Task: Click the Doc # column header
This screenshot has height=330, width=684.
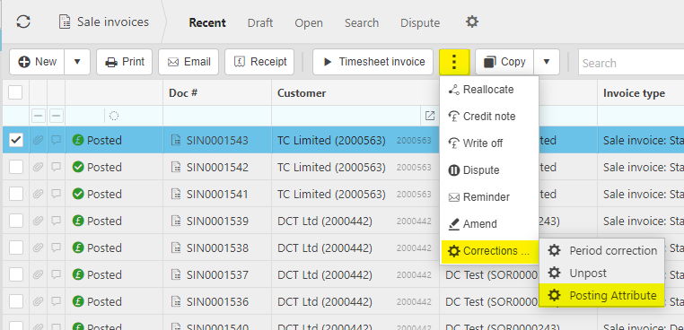Action: coord(217,93)
